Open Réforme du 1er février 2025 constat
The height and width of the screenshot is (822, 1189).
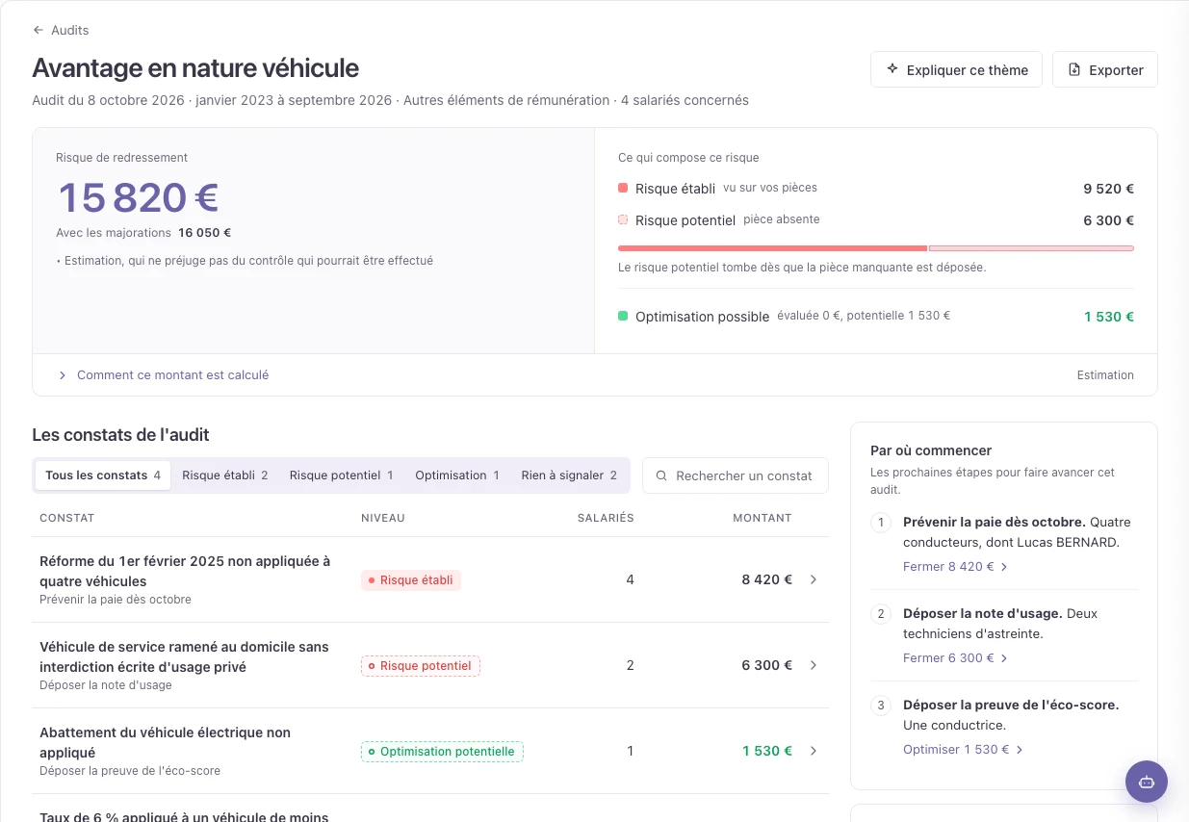pos(430,579)
